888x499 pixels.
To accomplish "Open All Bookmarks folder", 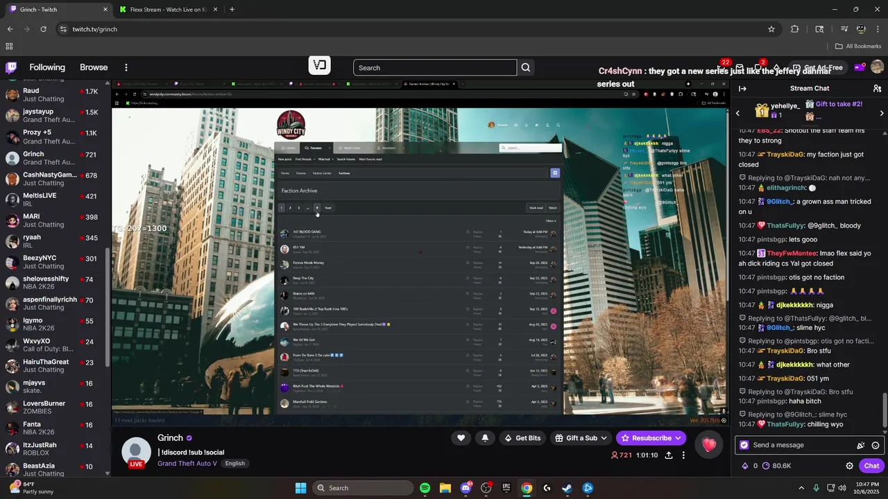I will (857, 46).
